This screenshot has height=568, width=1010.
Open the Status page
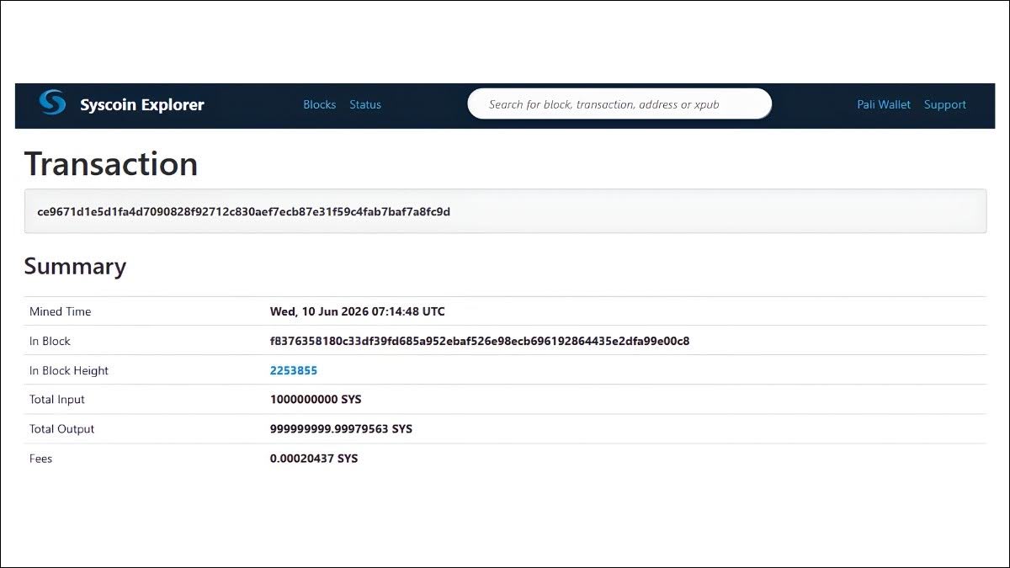tap(365, 104)
